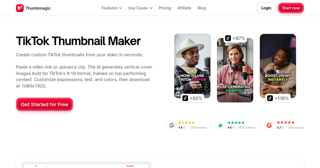Click the +1200 reviews text
320x168 pixels.
tap(197, 128)
